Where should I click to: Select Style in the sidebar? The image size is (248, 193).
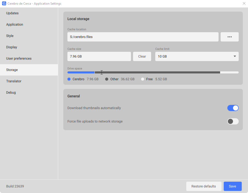click(x=10, y=36)
